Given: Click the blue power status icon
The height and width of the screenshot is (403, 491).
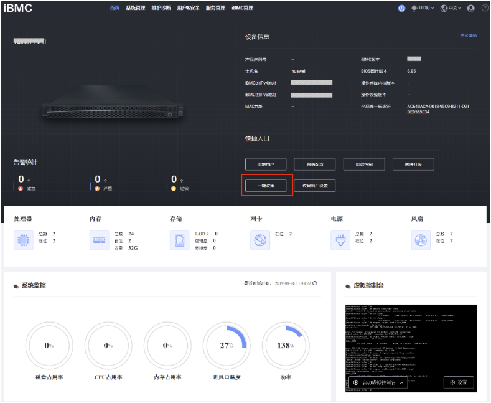Looking at the screenshot, I should pos(401,8).
